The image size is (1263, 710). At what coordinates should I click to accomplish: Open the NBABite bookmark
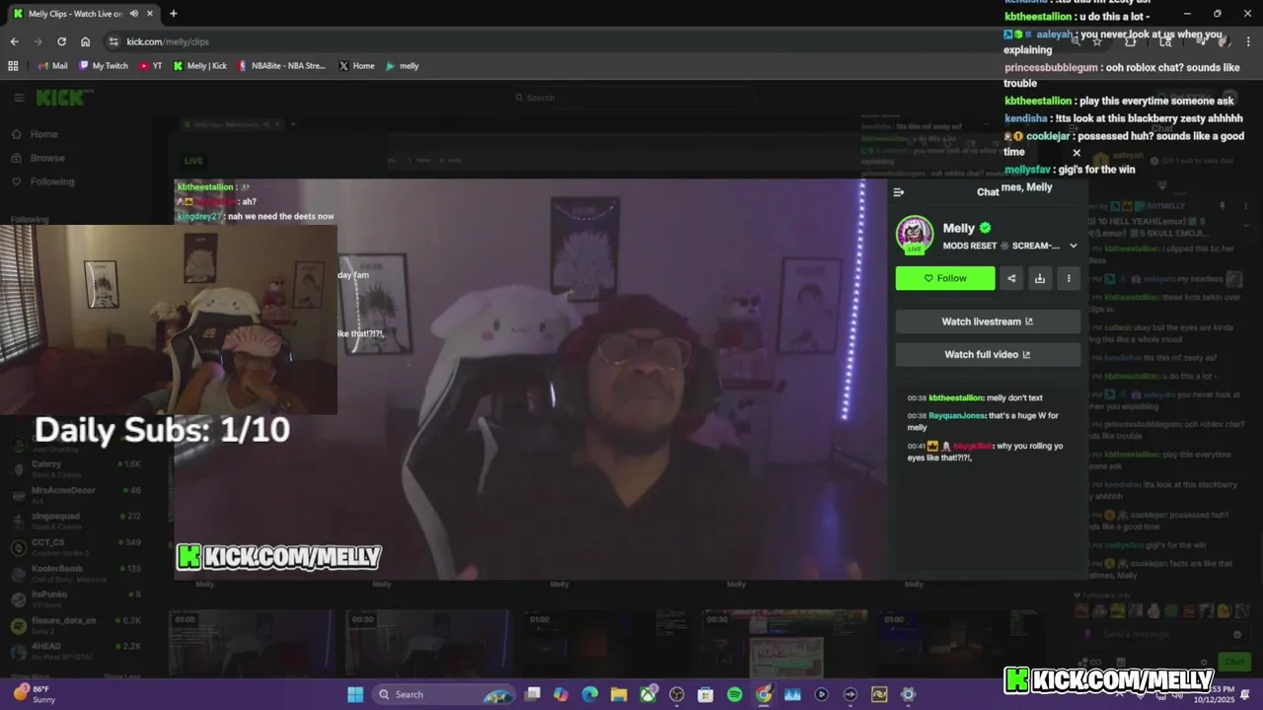(281, 66)
